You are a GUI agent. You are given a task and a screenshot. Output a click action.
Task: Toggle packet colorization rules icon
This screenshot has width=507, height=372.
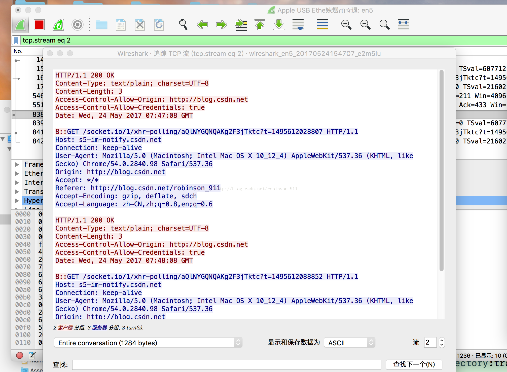[322, 25]
